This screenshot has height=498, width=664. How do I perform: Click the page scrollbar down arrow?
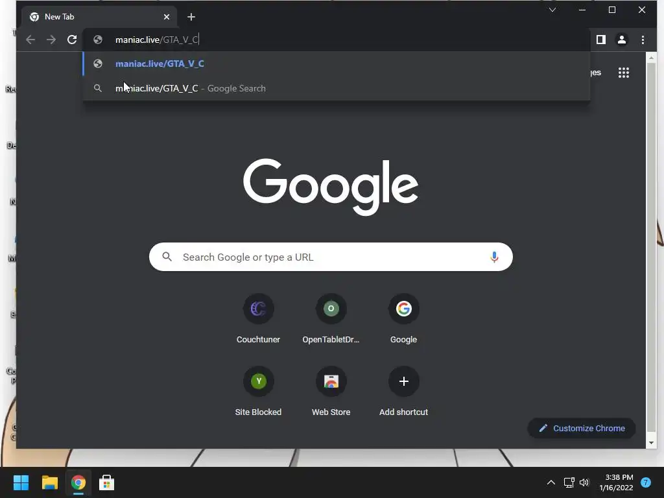(x=651, y=444)
